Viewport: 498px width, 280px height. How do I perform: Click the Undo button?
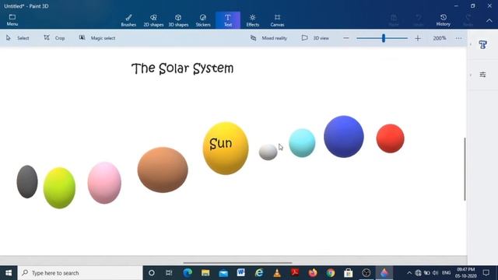coord(419,20)
